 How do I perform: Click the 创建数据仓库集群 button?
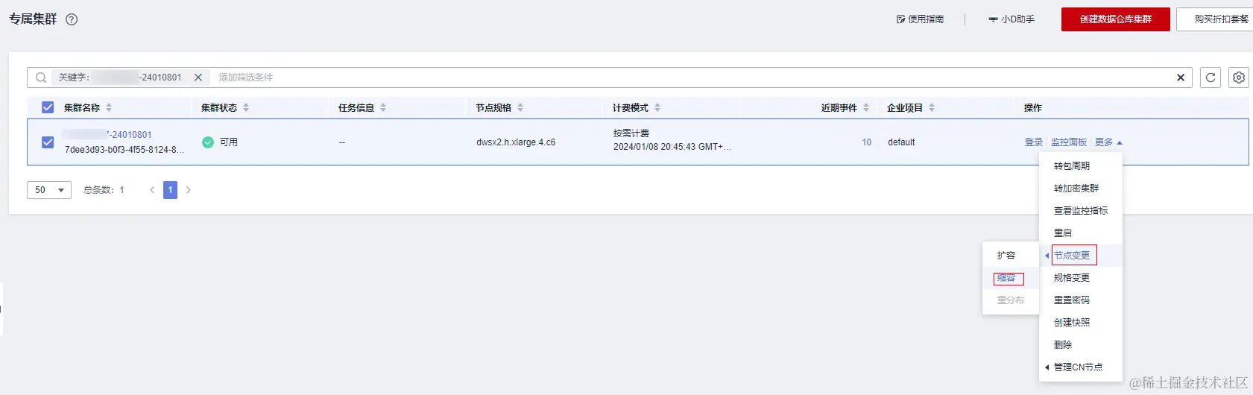pyautogui.click(x=1116, y=19)
